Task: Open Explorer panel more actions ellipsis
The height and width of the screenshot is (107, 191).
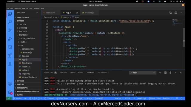Action: tap(37, 12)
